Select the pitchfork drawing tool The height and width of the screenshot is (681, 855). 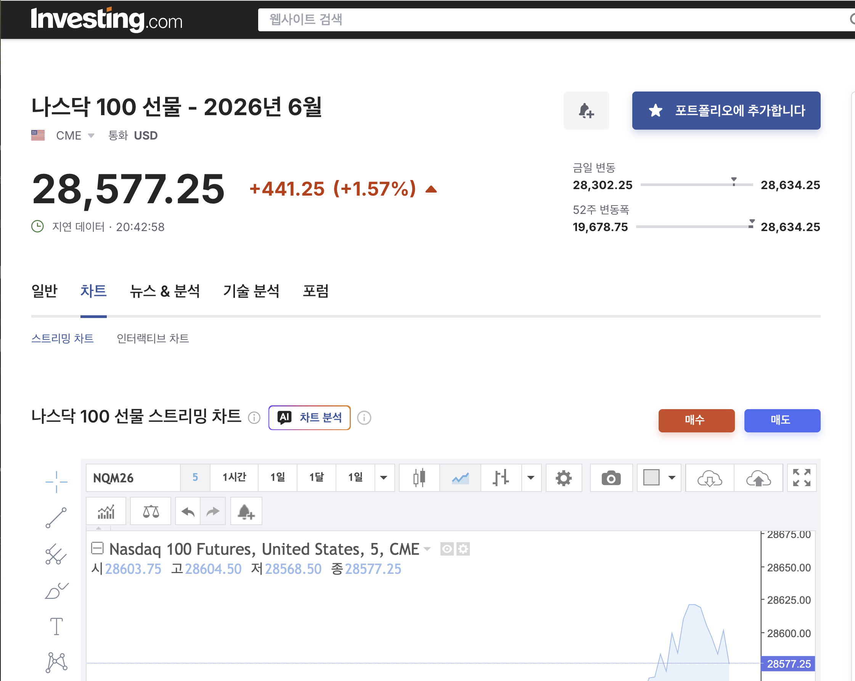pos(56,554)
